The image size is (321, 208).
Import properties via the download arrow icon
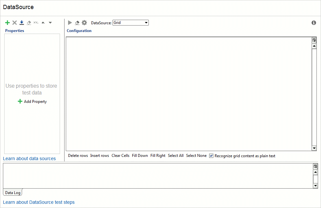tap(21, 22)
